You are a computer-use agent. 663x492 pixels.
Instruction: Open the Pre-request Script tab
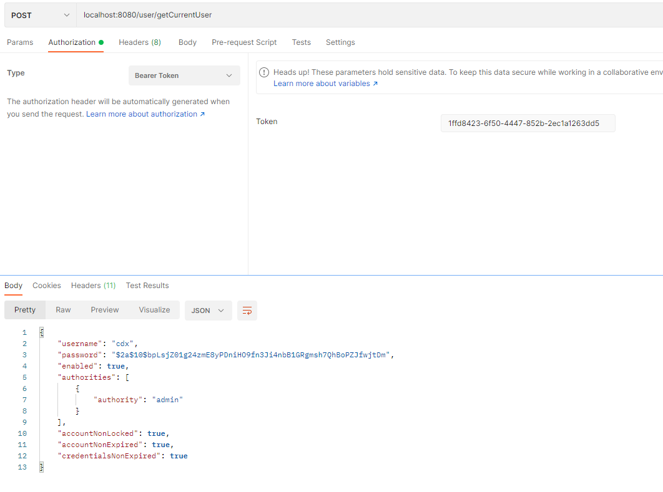(244, 42)
